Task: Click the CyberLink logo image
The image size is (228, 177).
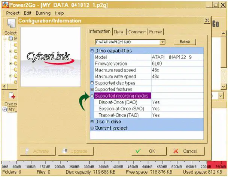Action: pyautogui.click(x=51, y=57)
